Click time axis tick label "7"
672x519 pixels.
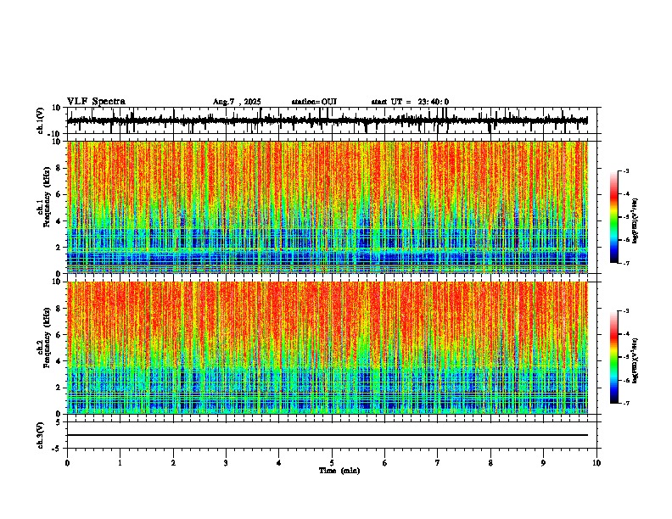438,463
